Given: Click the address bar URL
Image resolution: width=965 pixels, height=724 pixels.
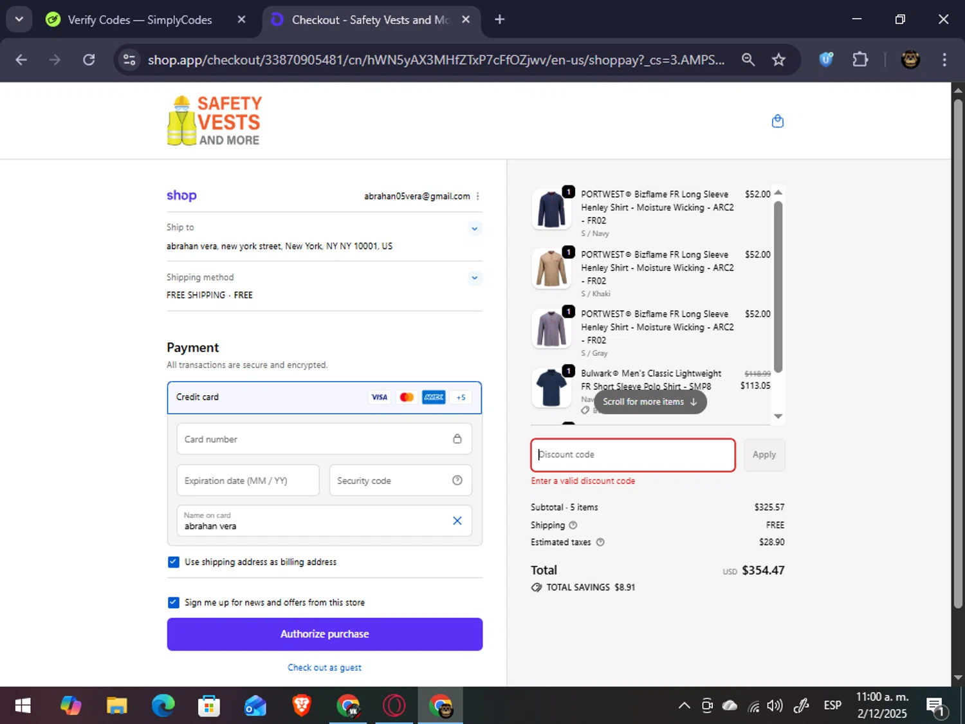Looking at the screenshot, I should (x=436, y=60).
